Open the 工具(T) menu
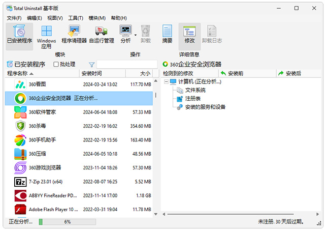Screen dimensions: 325x230 [x=76, y=18]
